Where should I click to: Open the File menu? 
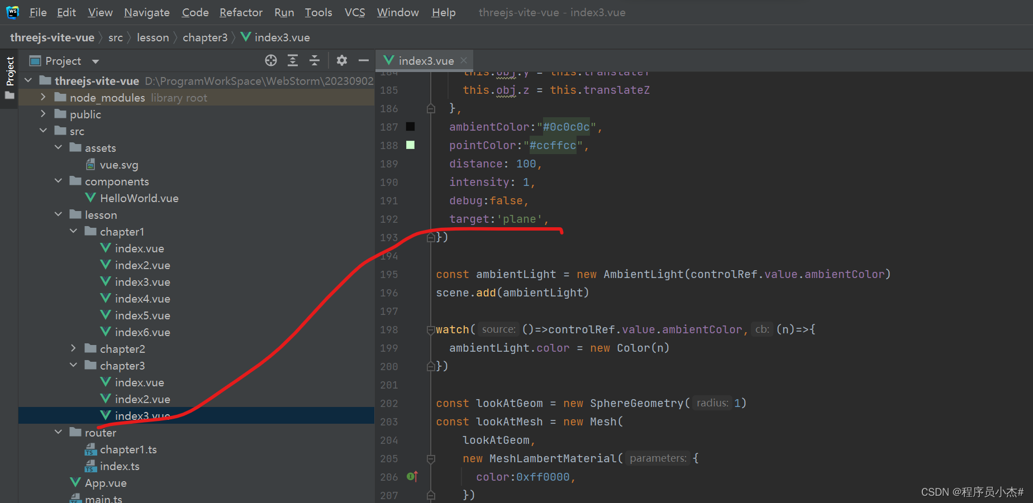tap(38, 12)
